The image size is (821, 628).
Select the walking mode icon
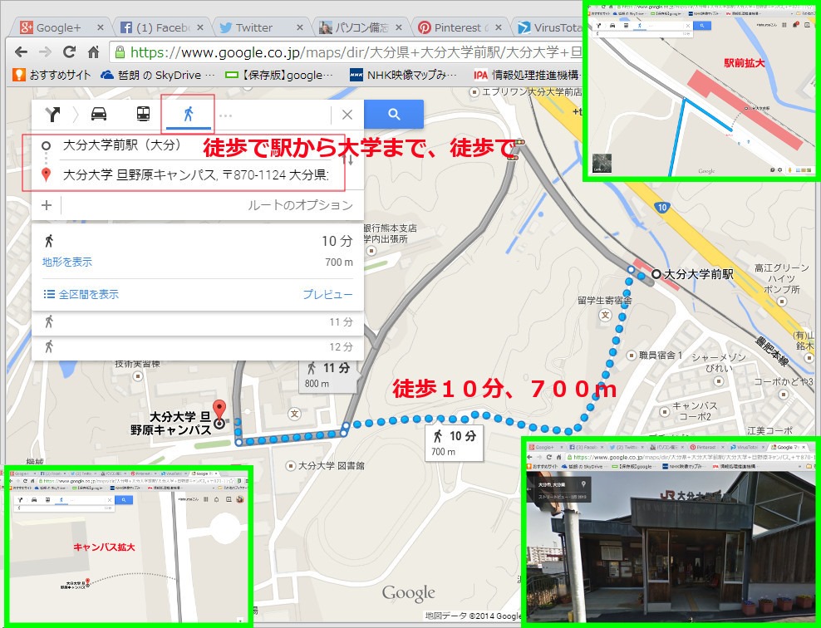188,115
